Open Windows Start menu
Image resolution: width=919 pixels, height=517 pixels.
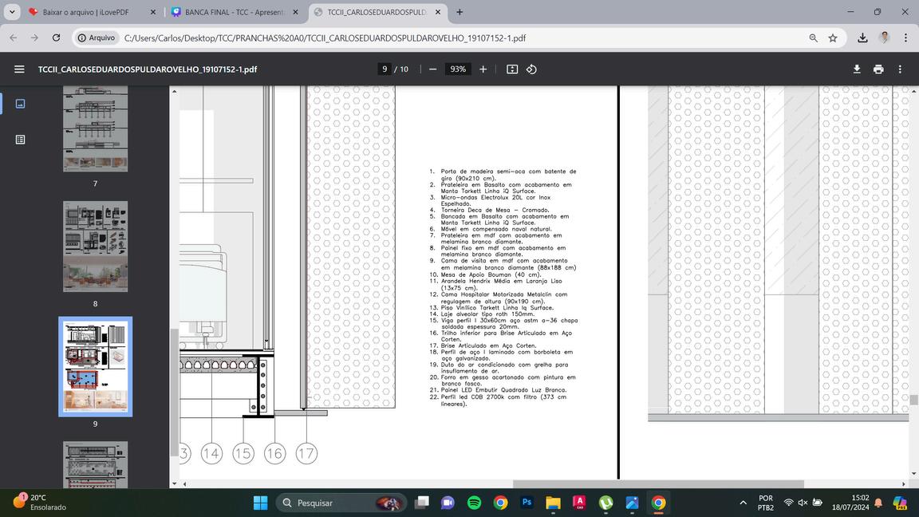260,503
